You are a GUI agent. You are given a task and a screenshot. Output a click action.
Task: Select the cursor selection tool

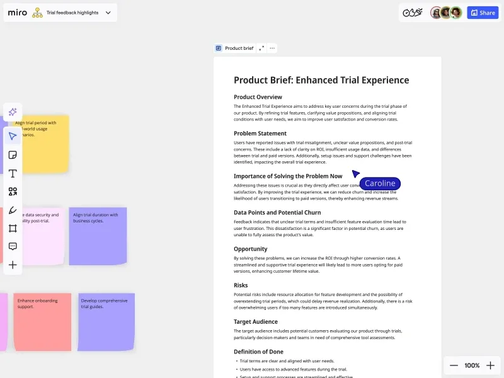click(13, 135)
